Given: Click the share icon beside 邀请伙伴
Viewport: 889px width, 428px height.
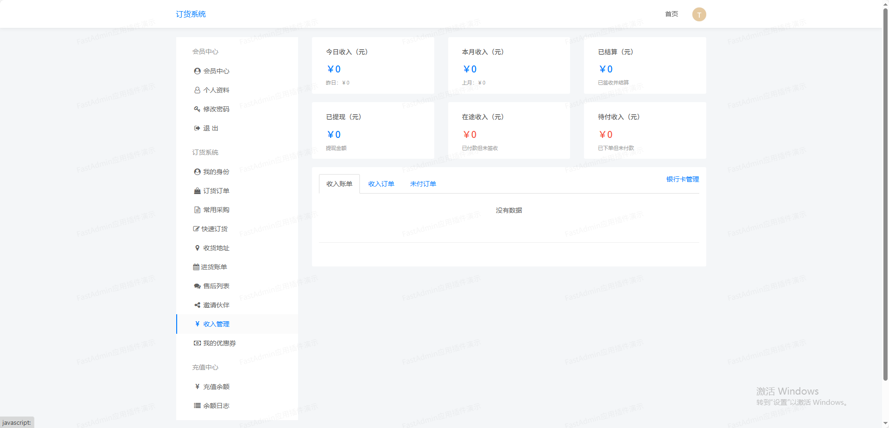Looking at the screenshot, I should [x=197, y=305].
